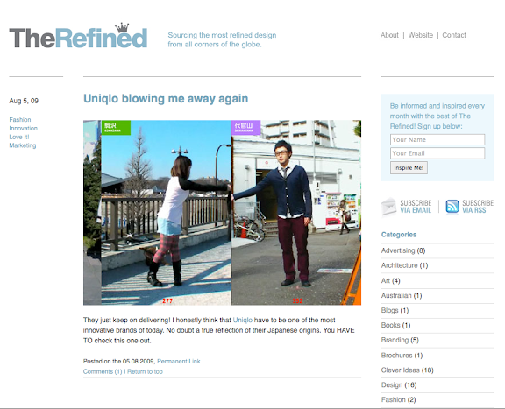
Task: Click the Uniqlo link in the post text
Action: pyautogui.click(x=243, y=320)
